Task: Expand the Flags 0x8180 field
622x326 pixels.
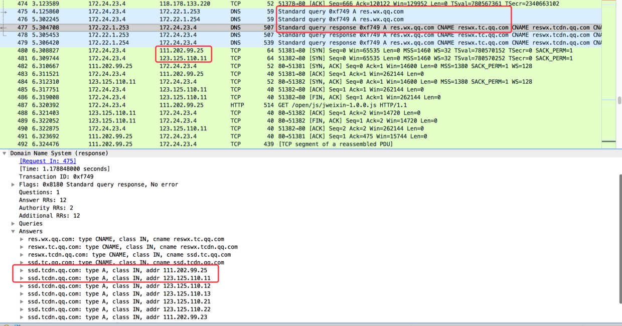Action: [x=14, y=185]
